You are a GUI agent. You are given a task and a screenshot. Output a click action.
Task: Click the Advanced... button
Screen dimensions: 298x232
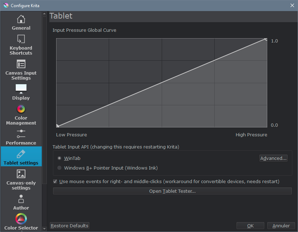pyautogui.click(x=273, y=158)
